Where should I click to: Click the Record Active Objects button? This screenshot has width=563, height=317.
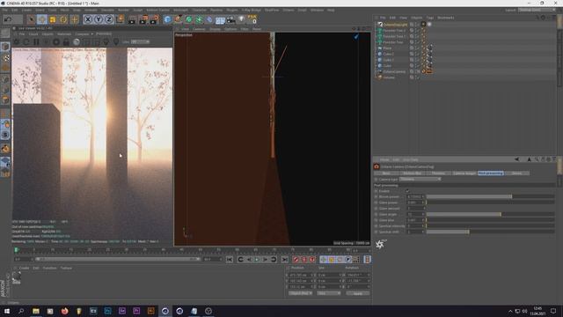click(296, 260)
